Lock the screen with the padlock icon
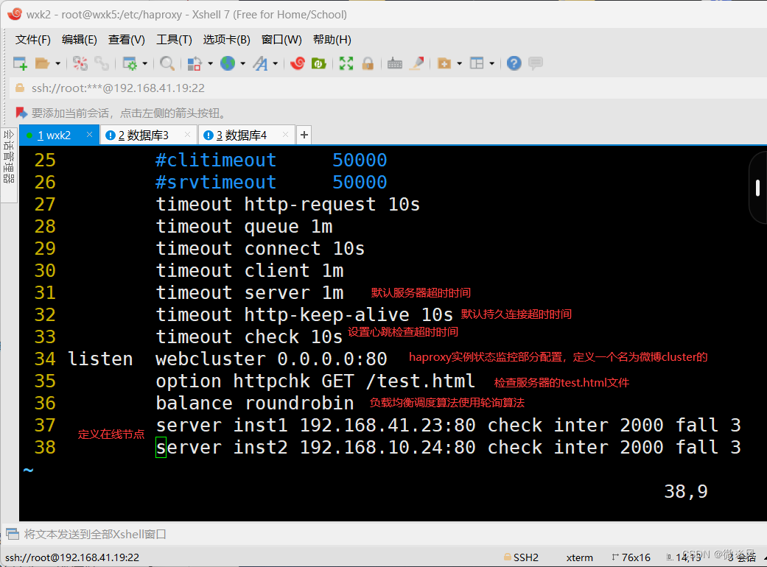767x567 pixels. (367, 63)
